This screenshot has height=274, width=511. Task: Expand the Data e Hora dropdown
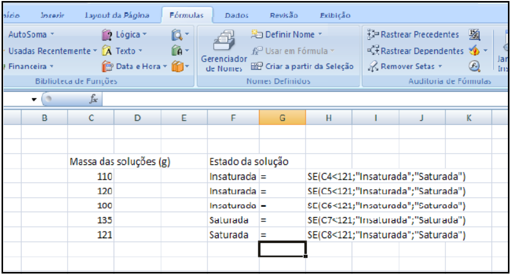point(165,67)
